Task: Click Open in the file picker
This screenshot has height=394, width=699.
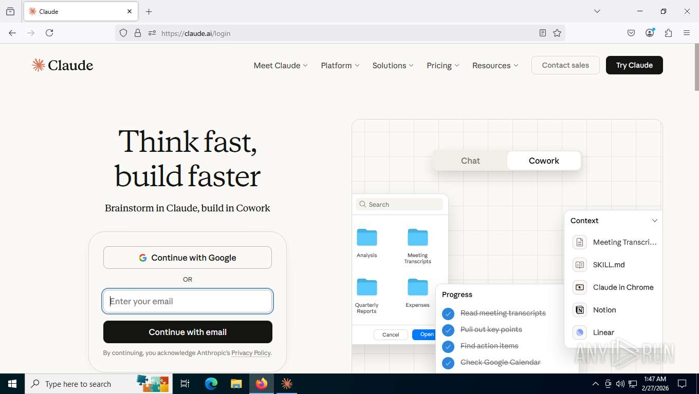Action: [425, 334]
